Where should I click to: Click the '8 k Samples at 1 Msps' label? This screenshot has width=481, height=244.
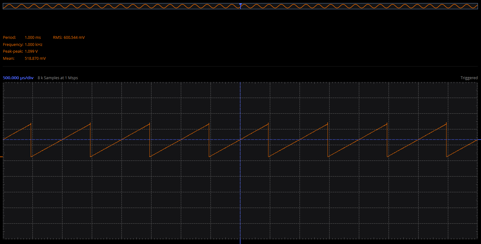tap(58, 78)
